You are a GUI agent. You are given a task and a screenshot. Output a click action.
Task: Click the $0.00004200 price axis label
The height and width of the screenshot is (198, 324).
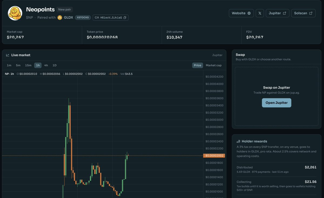214,77
